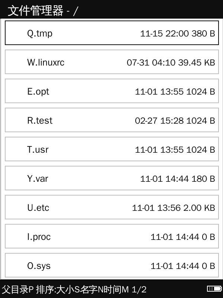This screenshot has width=223, height=298.
Task: Select the Y.var entry
Action: (x=111, y=178)
